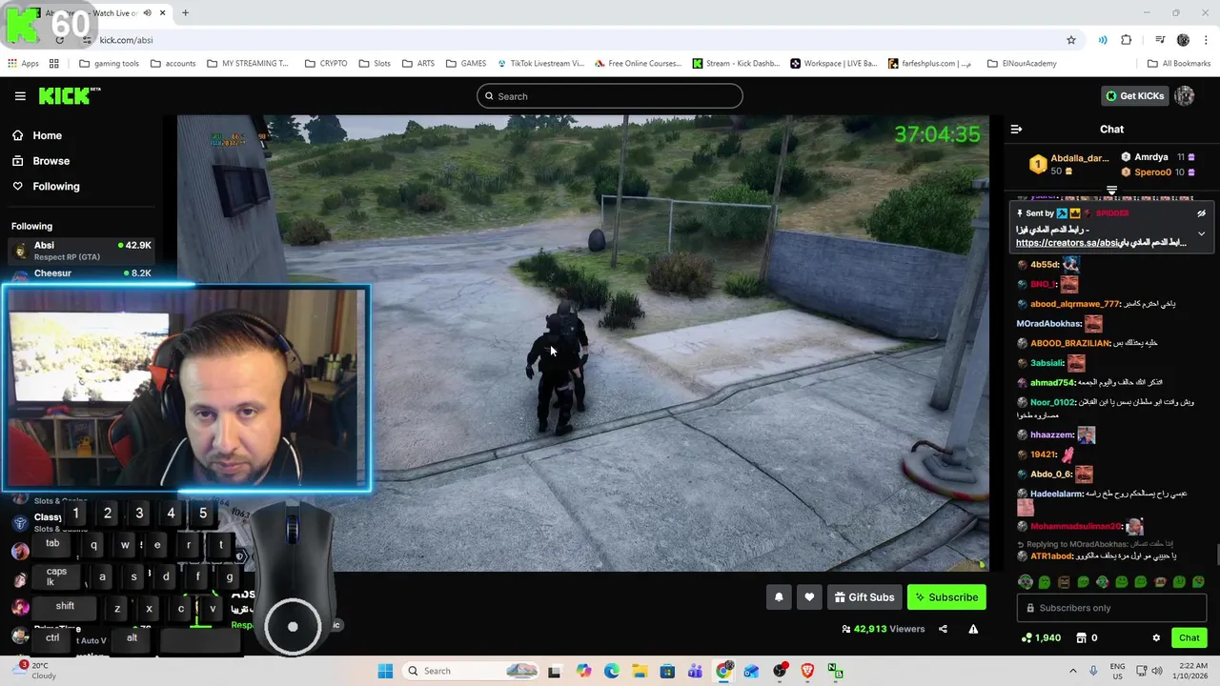Expand pinned message with the chevron

click(1201, 233)
